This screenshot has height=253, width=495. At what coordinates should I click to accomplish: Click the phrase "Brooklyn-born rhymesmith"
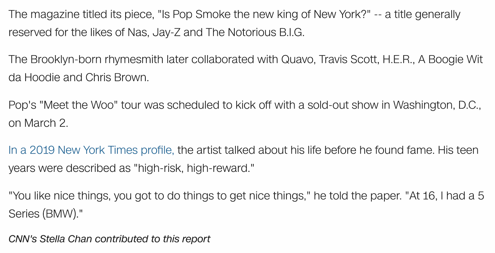point(97,60)
